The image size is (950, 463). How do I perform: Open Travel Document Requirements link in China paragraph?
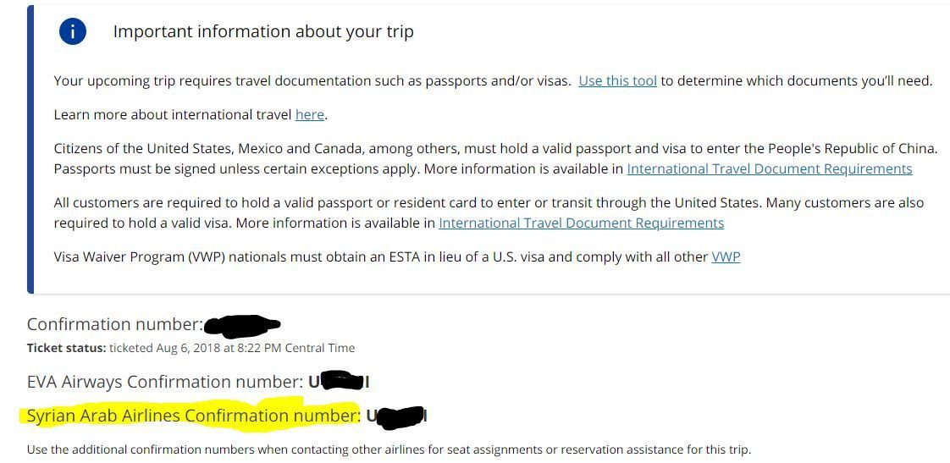[x=769, y=168]
